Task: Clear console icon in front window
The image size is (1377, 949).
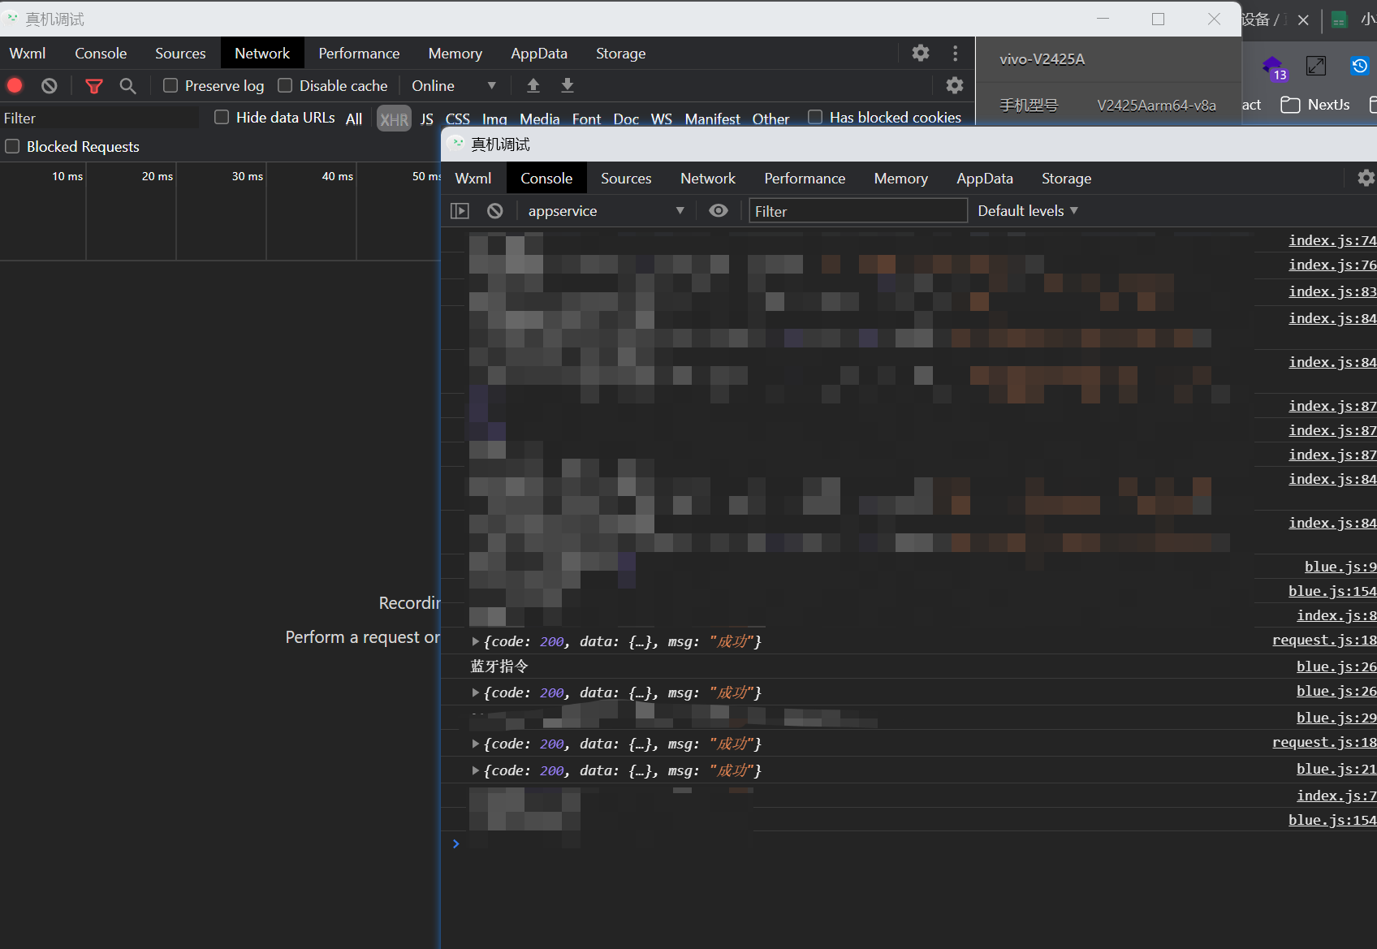Action: pos(495,210)
